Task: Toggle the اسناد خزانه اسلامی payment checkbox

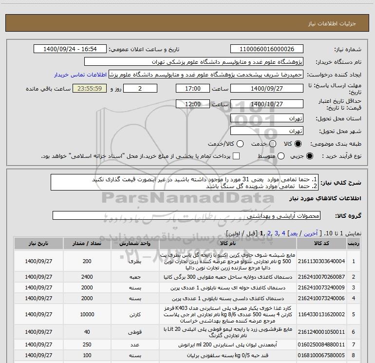Action: tap(236, 156)
